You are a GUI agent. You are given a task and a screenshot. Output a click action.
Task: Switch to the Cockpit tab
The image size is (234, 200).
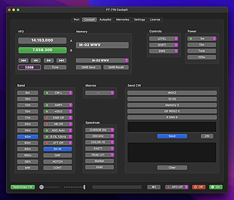coord(90,20)
